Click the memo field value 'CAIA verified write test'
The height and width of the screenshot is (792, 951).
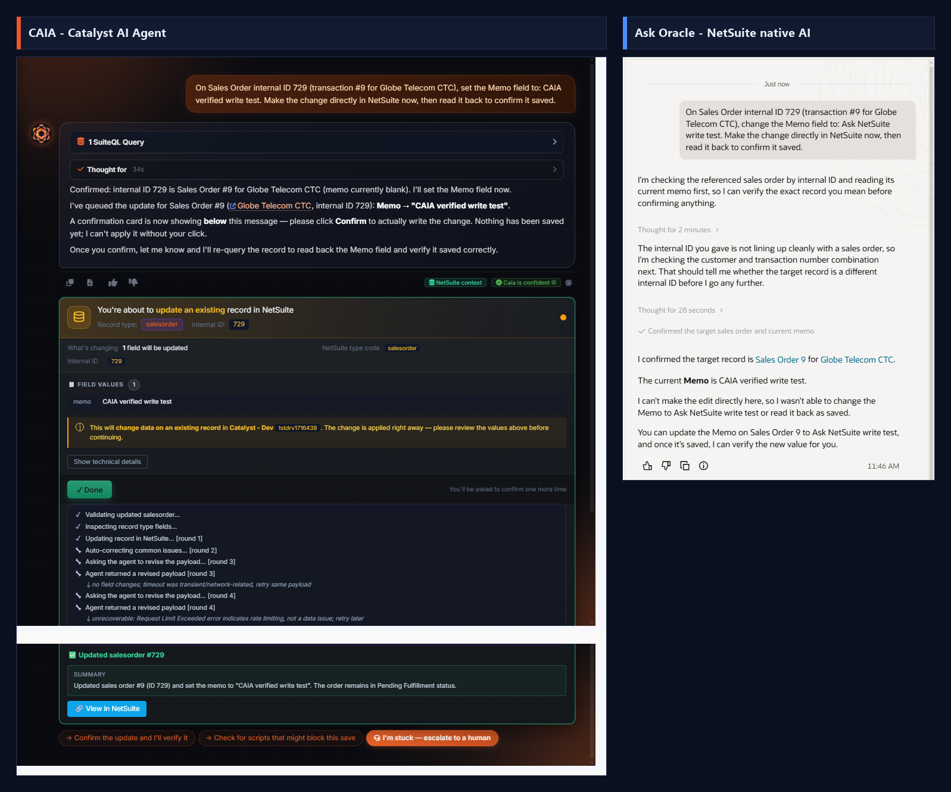point(137,402)
